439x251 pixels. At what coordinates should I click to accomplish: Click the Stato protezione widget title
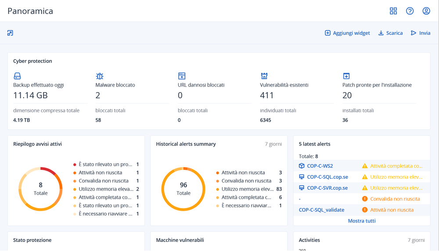[x=32, y=240]
